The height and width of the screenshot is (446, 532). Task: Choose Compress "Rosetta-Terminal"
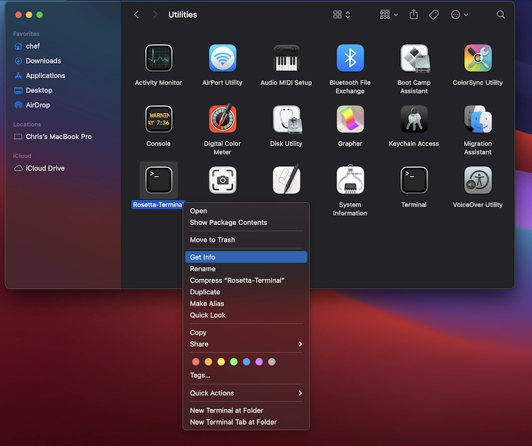(246, 280)
